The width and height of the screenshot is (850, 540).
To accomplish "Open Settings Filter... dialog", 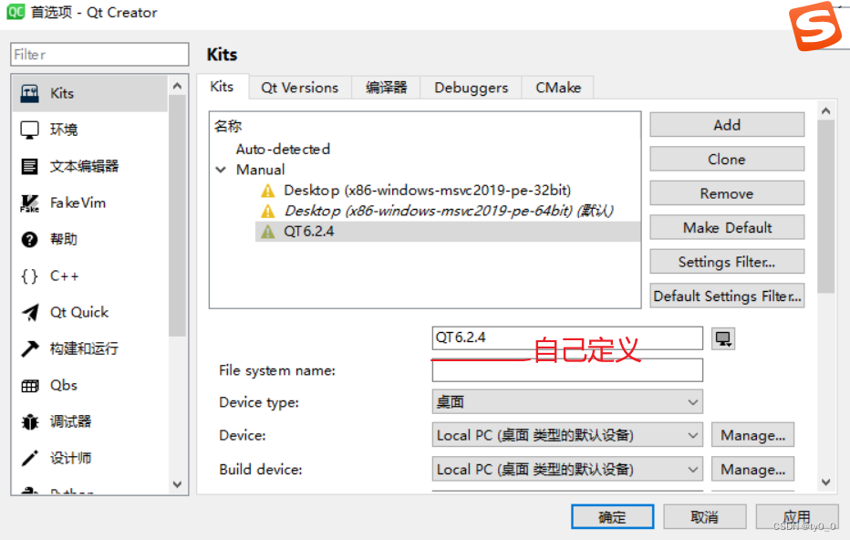I will tap(727, 262).
